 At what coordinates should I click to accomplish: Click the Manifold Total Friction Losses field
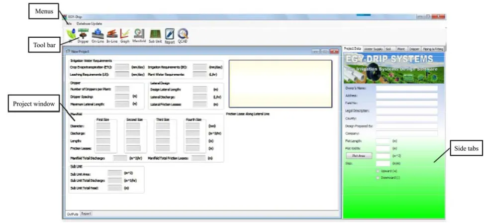pyautogui.click(x=198, y=158)
